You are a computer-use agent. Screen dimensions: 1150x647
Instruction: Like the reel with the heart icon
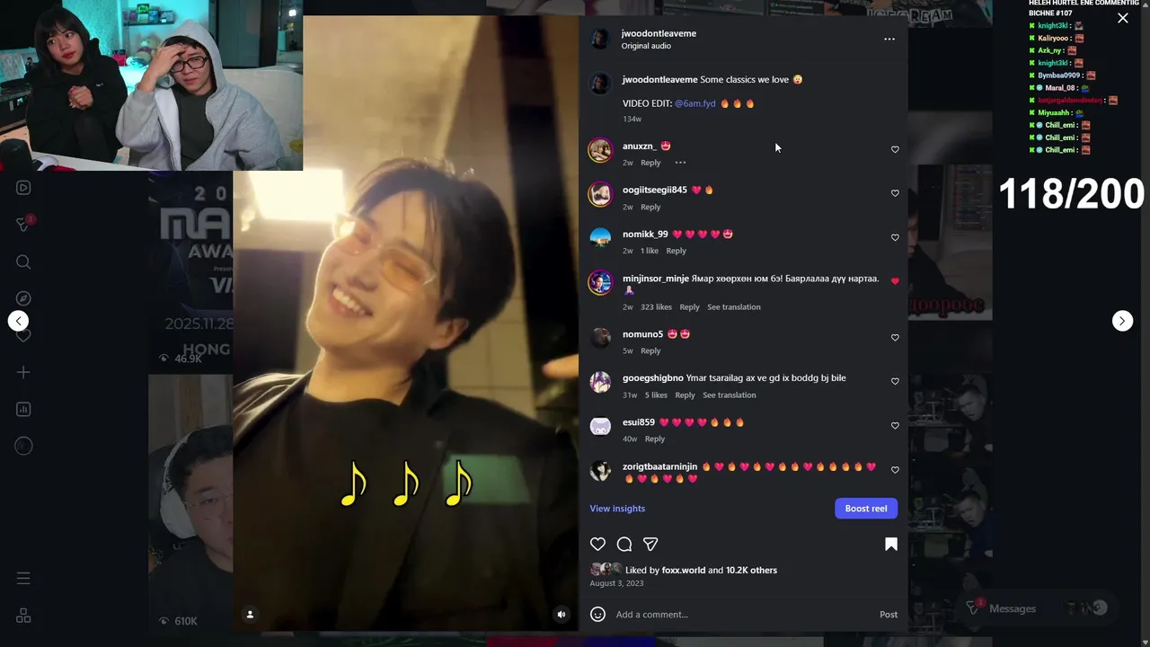click(597, 544)
